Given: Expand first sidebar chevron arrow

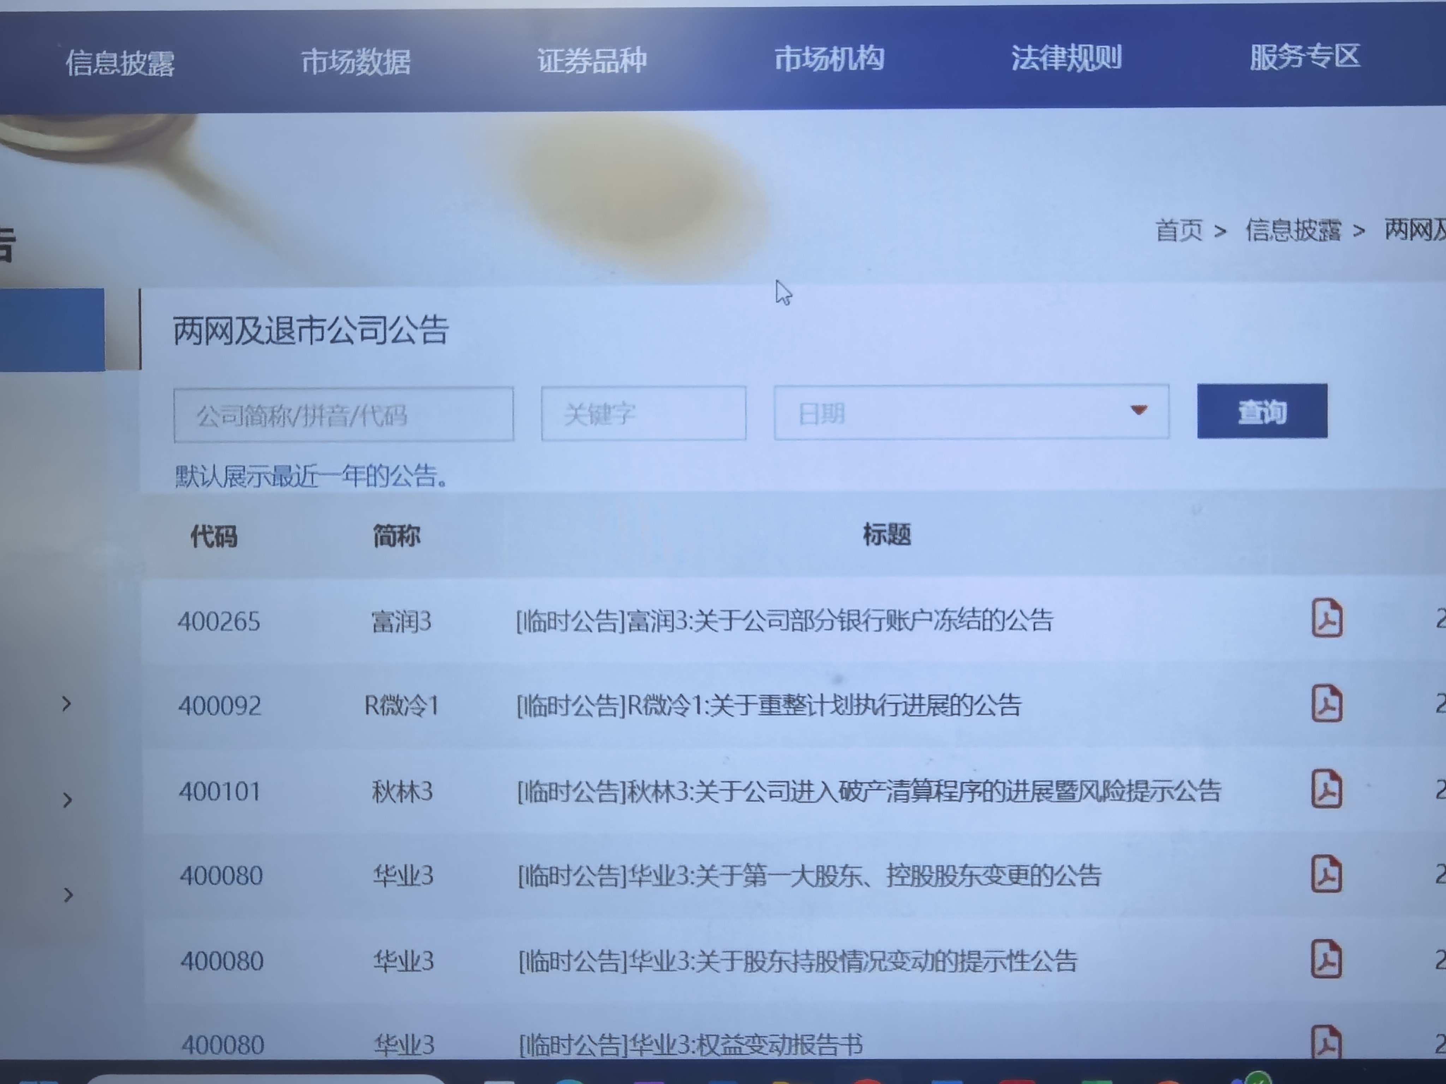Looking at the screenshot, I should (67, 704).
